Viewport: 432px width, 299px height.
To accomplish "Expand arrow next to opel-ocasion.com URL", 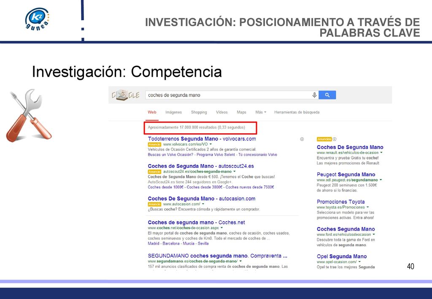I will tap(359, 261).
